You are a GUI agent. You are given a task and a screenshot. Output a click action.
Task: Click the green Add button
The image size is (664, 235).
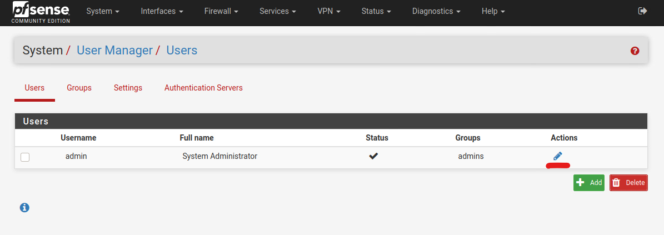coord(588,182)
